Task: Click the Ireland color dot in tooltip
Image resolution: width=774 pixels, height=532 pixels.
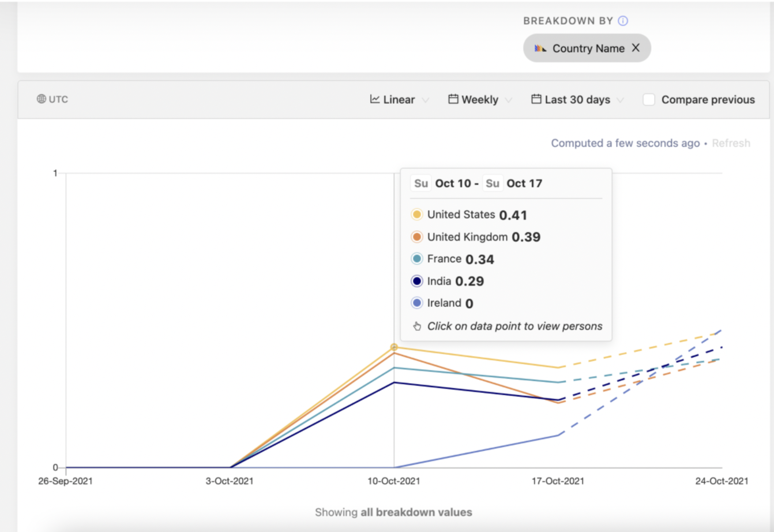Action: pyautogui.click(x=417, y=303)
